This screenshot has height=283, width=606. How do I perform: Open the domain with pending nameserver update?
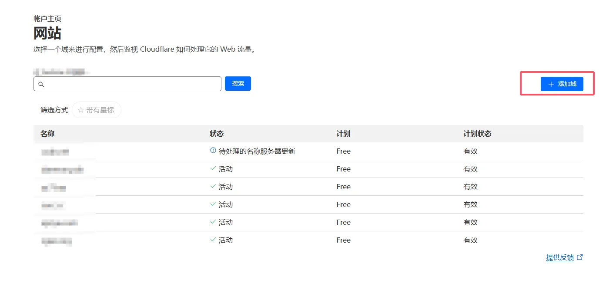click(55, 152)
